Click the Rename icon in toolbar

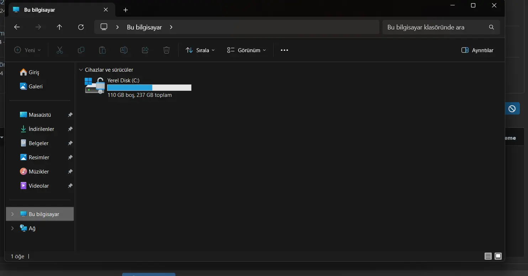click(x=123, y=50)
